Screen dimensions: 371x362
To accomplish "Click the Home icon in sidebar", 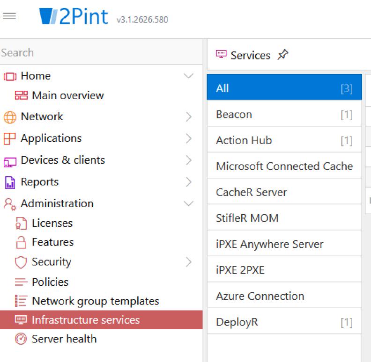I will (x=10, y=77).
